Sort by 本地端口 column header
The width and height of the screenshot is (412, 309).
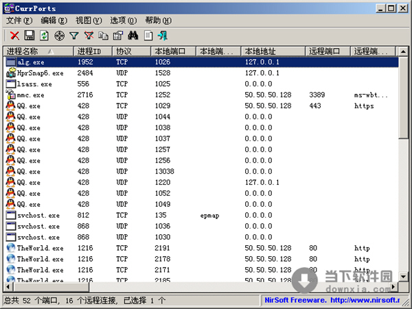[x=174, y=51]
